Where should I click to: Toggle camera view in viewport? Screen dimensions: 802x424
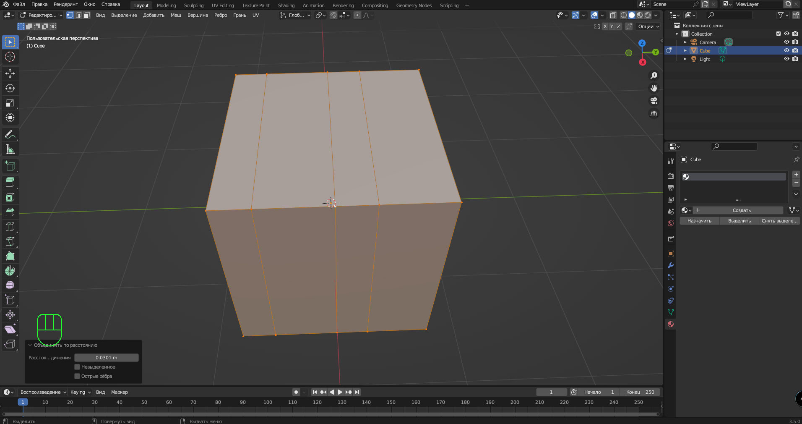click(654, 101)
